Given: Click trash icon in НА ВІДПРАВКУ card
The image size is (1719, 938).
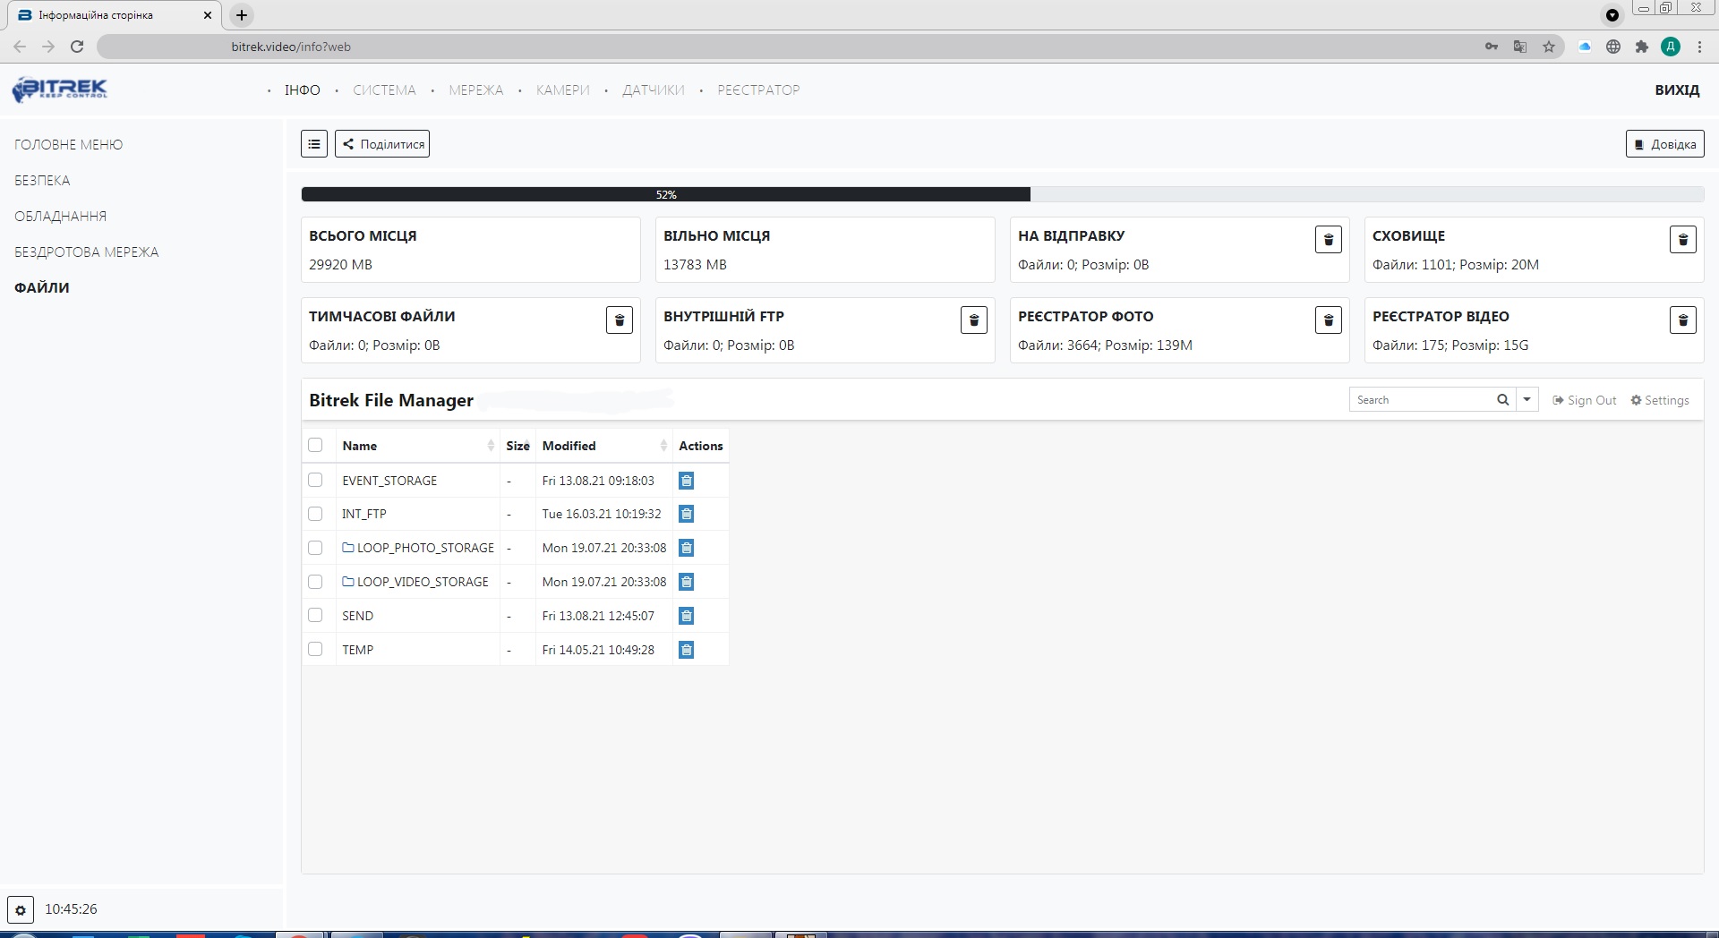Looking at the screenshot, I should point(1328,240).
